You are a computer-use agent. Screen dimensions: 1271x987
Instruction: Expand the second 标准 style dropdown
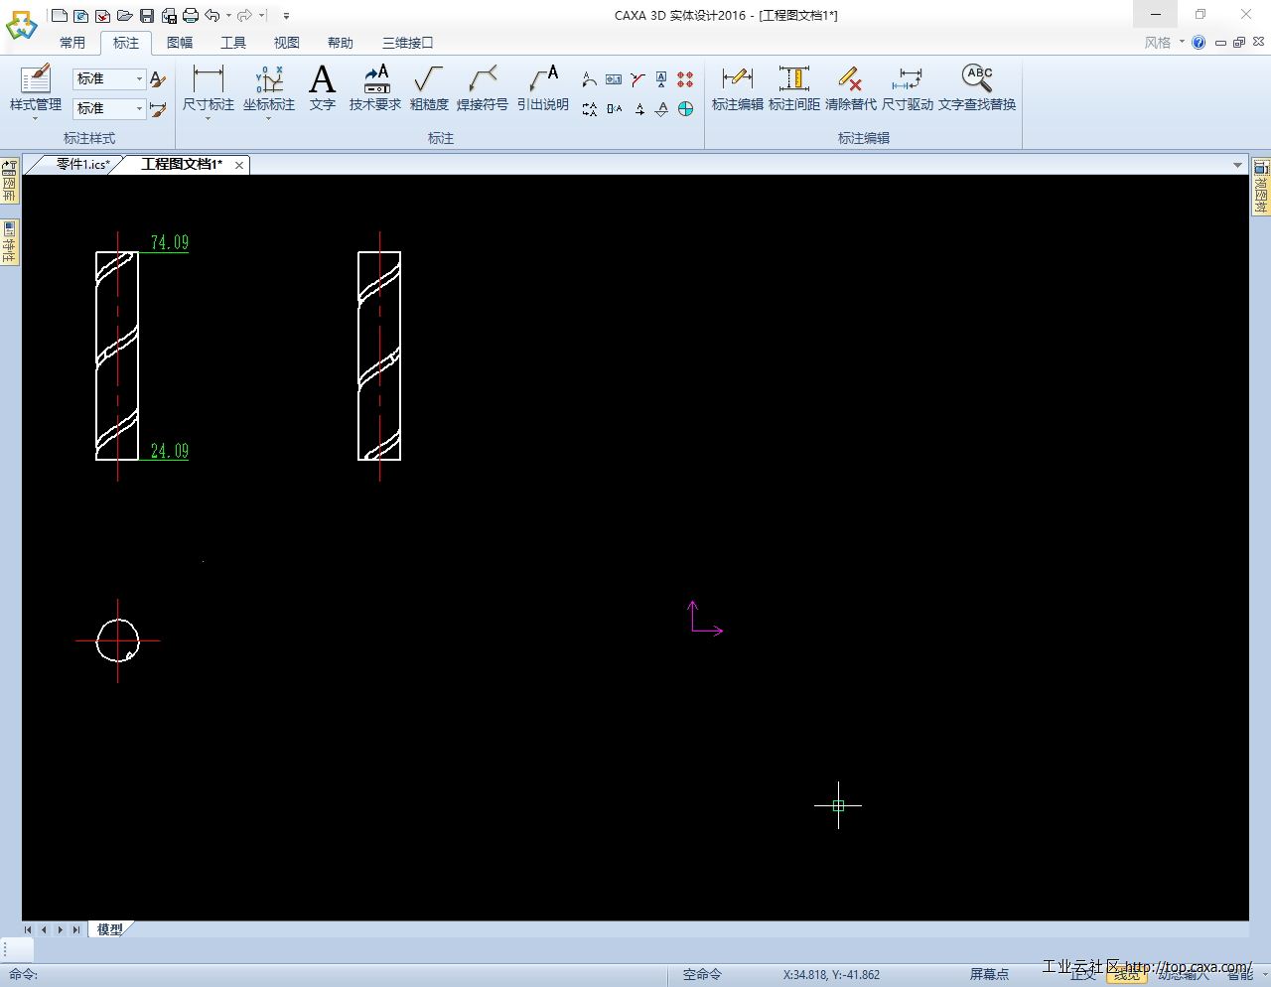pyautogui.click(x=139, y=108)
